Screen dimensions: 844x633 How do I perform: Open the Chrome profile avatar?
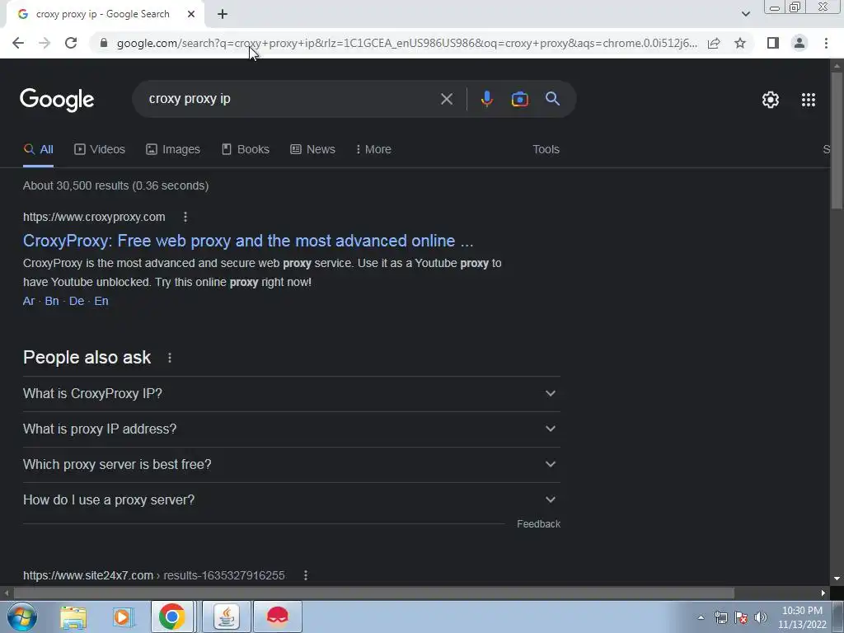click(x=799, y=43)
